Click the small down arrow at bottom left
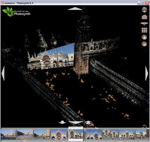This screenshot has width=150, height=142. [x=62, y=122]
